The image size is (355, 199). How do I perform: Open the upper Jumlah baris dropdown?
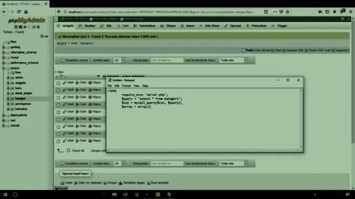click(119, 60)
